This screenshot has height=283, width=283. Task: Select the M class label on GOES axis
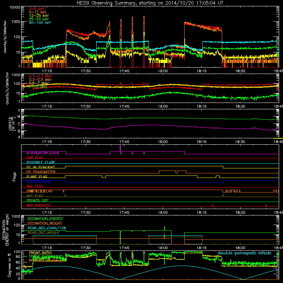[x=19, y=117]
